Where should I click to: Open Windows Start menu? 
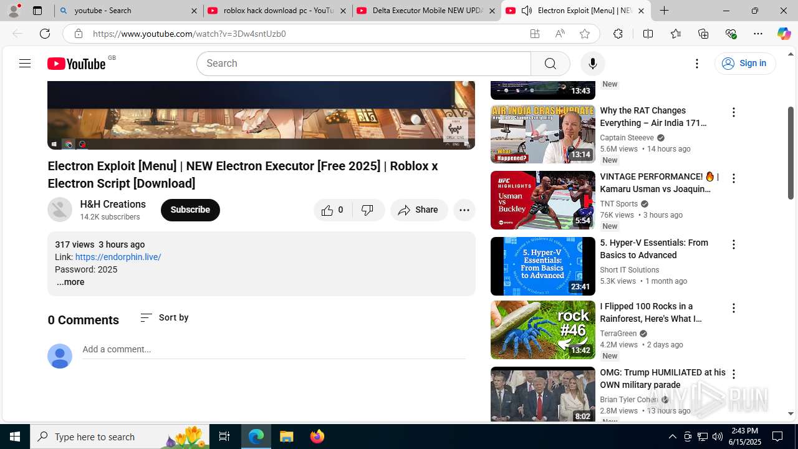click(15, 437)
